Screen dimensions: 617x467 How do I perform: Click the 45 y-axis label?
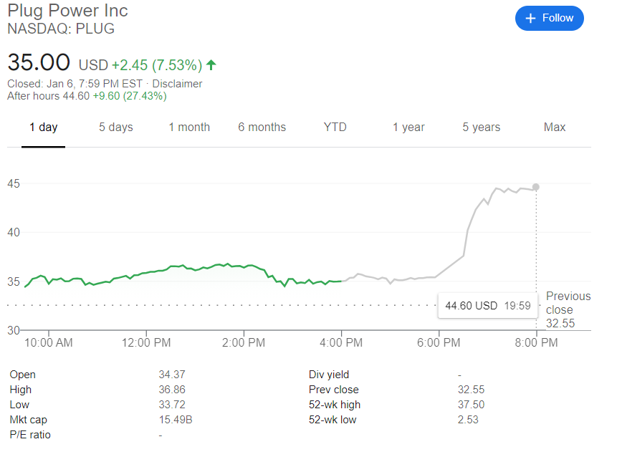[x=14, y=184]
